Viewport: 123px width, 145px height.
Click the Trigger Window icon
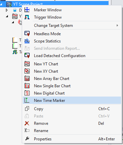27,17
